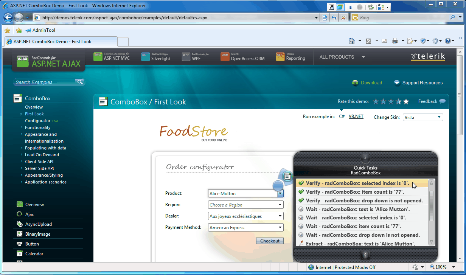Image resolution: width=466 pixels, height=275 pixels.
Task: Click the Bing search magnifier icon
Action: click(x=453, y=17)
